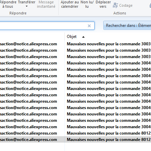Open the Rechercher dans : Éléments scope button
Screen dimensions: 151x151
coord(127,26)
